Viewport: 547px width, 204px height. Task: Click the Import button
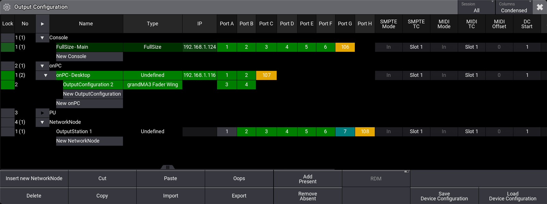click(x=171, y=196)
